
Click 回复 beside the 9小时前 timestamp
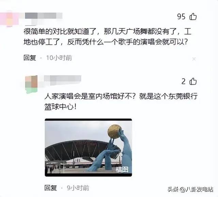click(x=51, y=188)
